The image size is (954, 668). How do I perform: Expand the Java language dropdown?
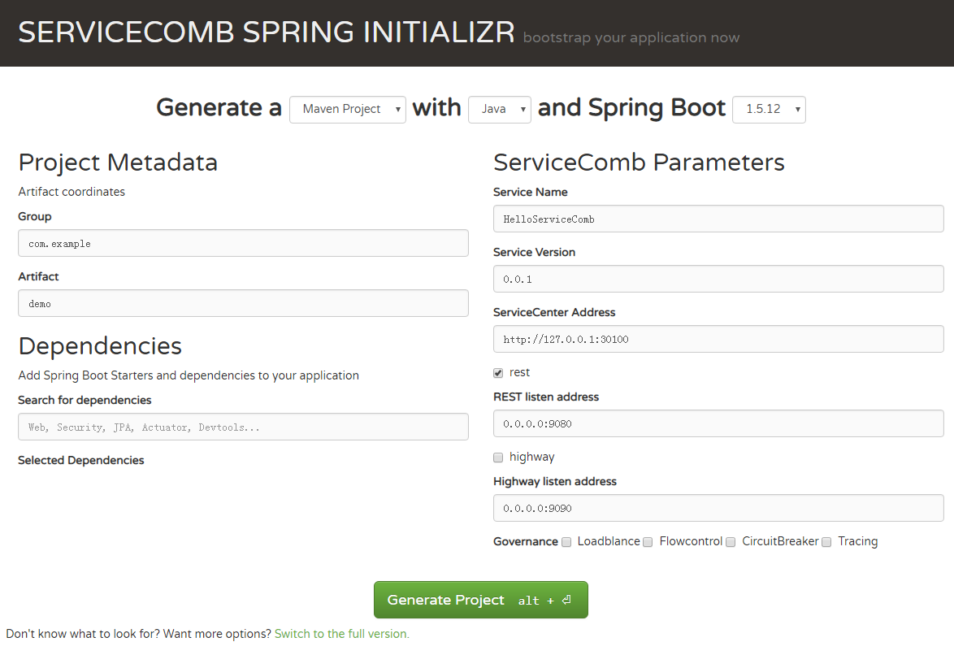pyautogui.click(x=499, y=109)
